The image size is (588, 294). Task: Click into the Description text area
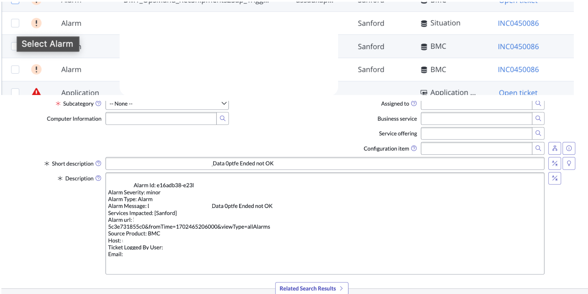(325, 224)
